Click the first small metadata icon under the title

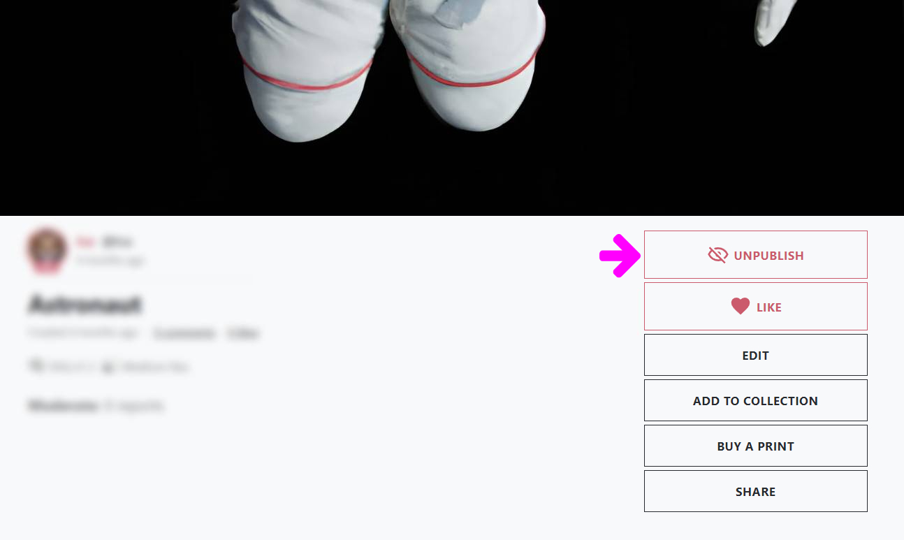35,365
